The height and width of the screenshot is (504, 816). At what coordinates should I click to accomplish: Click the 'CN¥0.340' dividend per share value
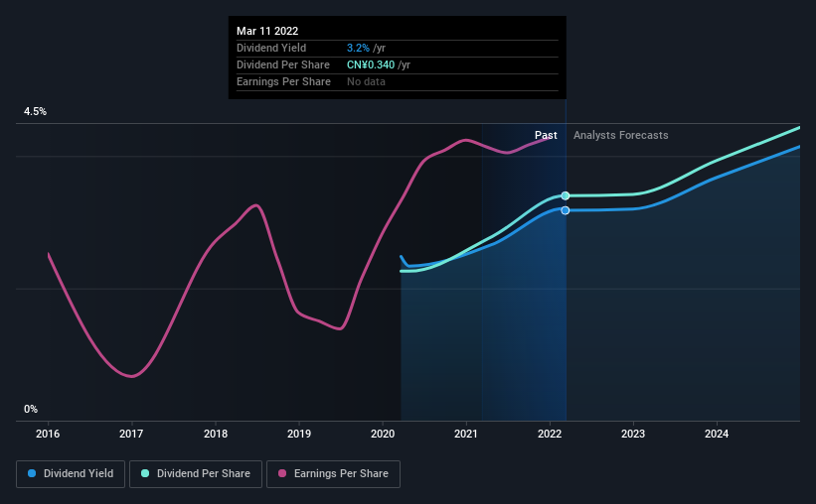[x=371, y=64]
